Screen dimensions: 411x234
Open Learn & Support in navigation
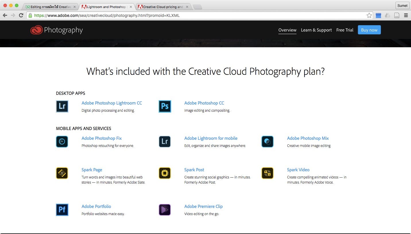[316, 30]
